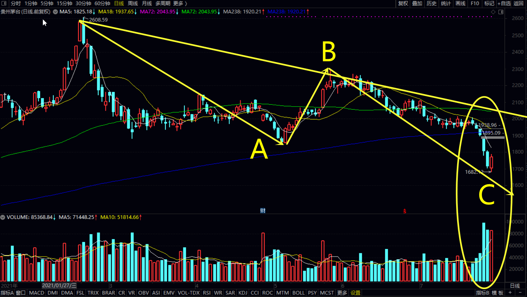Zoom out chart with the minus button

tap(520, 293)
